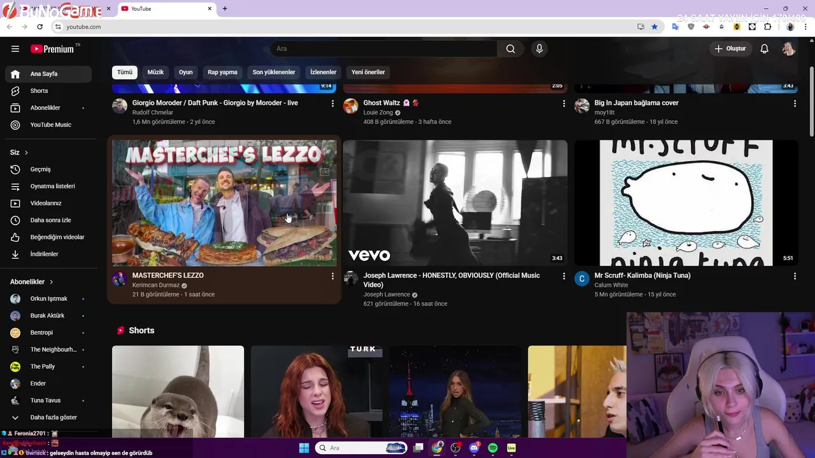The height and width of the screenshot is (458, 815).
Task: Open the Chrome profile avatar
Action: point(790,27)
